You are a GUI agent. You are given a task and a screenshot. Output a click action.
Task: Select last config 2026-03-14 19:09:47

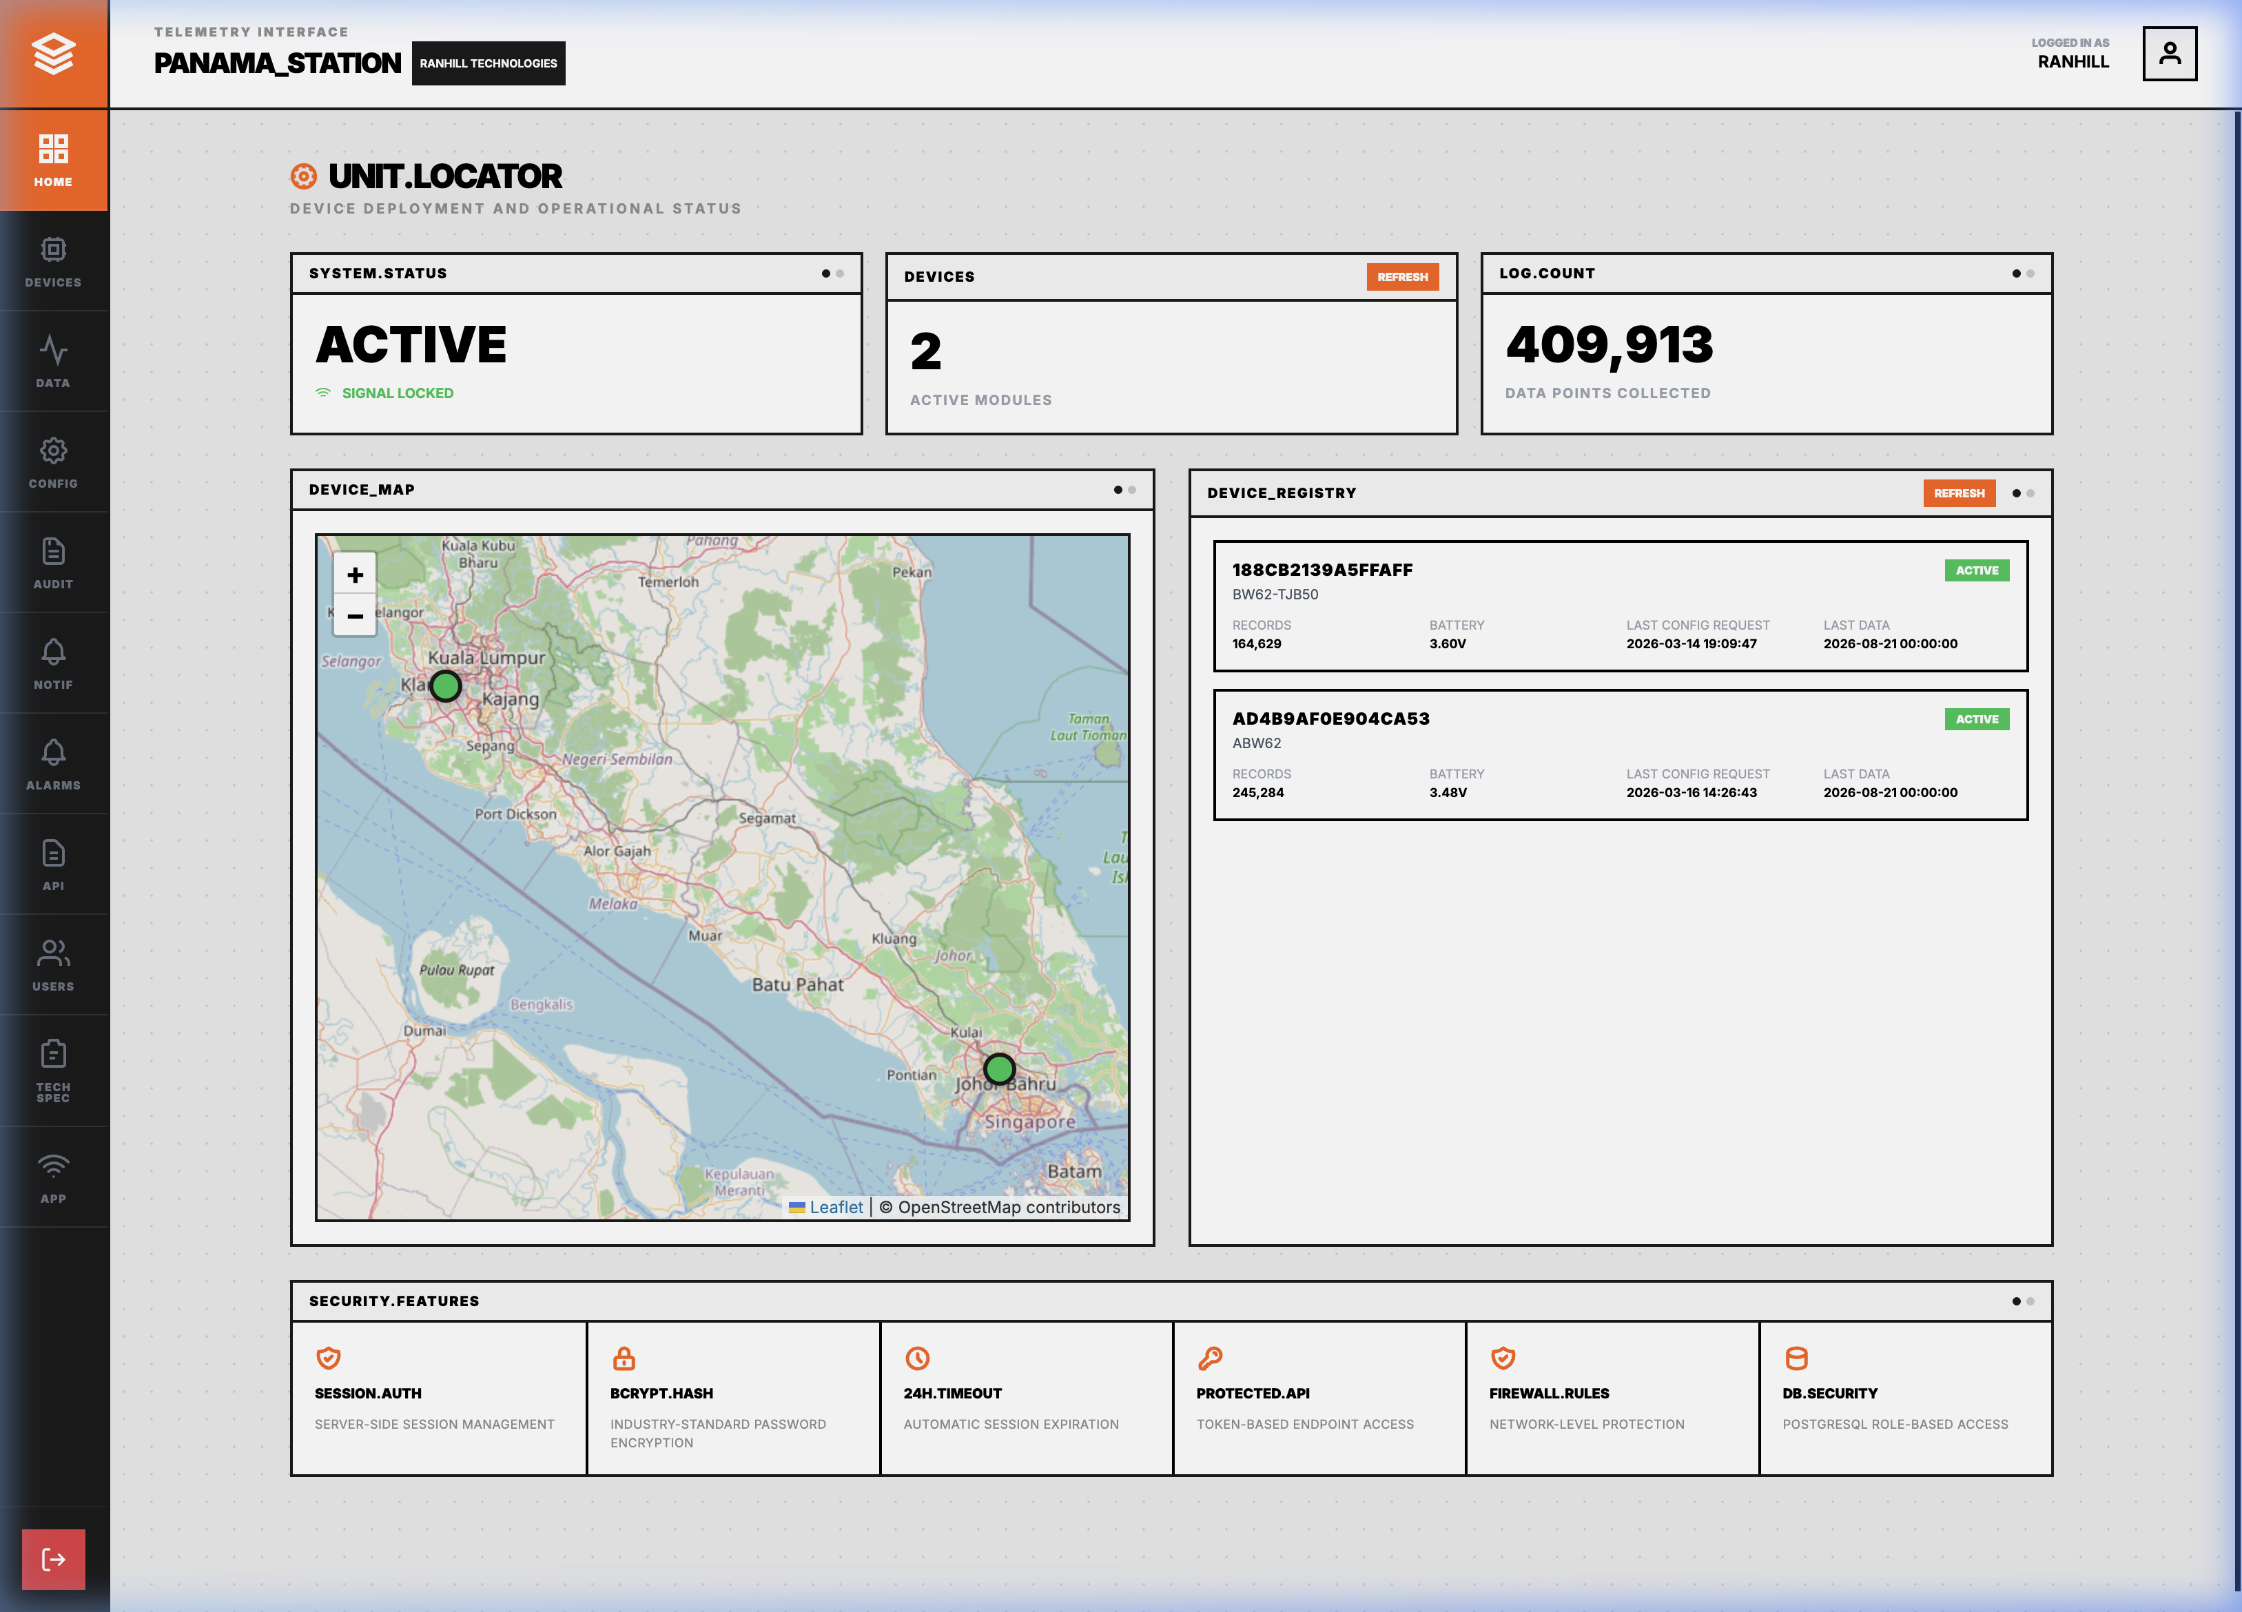click(x=1691, y=643)
